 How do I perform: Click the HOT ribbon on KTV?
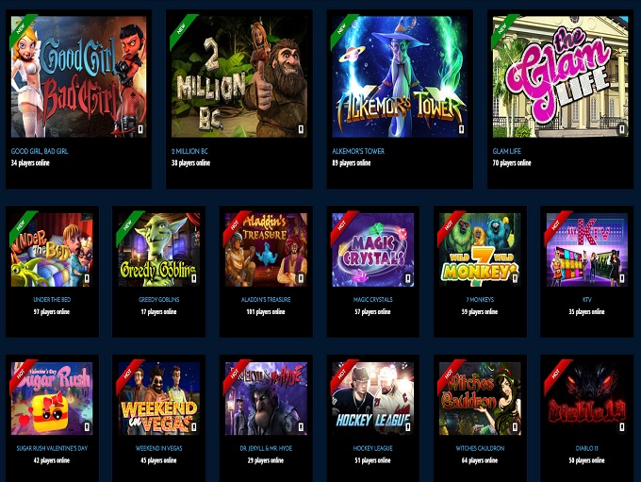[558, 227]
